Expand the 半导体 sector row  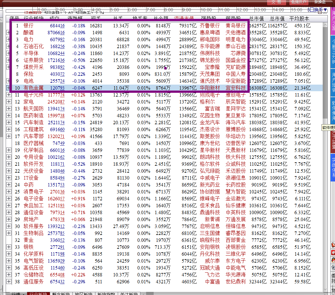[8, 53]
